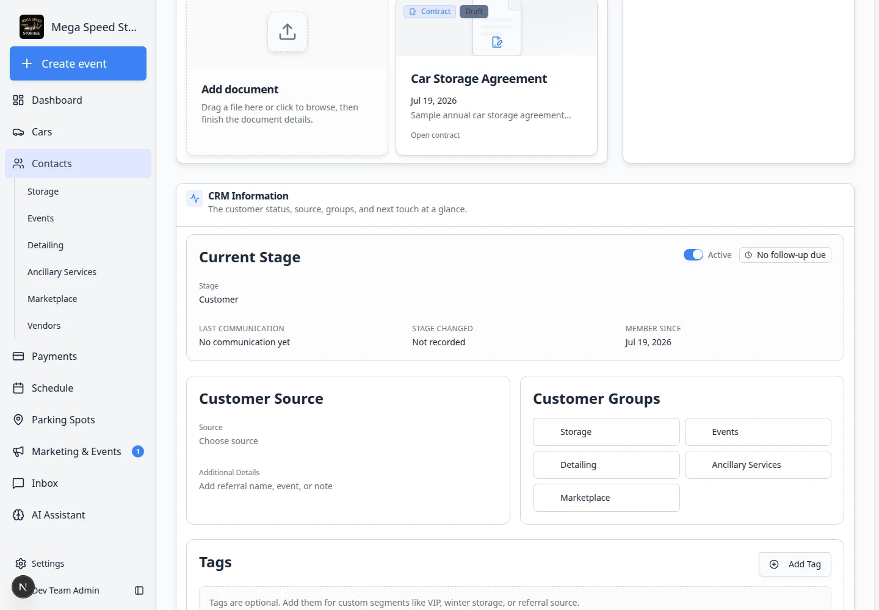Viewport: 879px width, 610px height.
Task: Click the Marketing & Events notification badge
Action: coord(138,451)
